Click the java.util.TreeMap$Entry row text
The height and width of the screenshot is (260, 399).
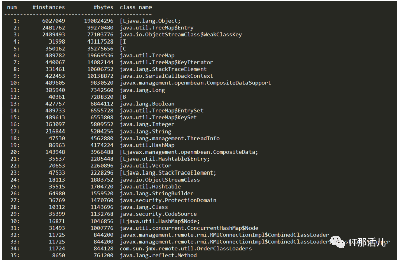(x=157, y=28)
